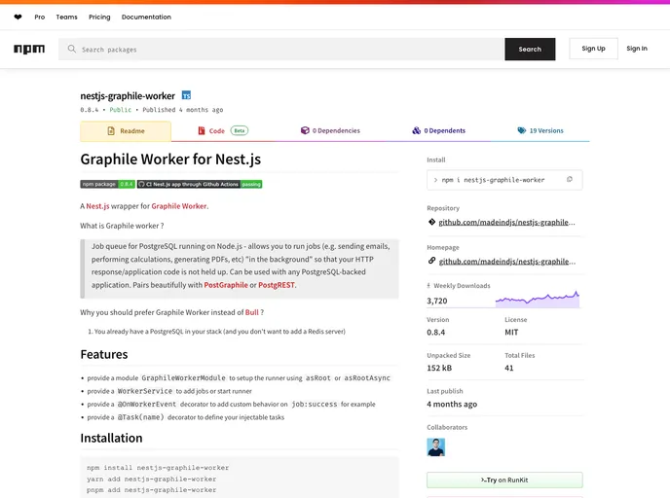This screenshot has width=670, height=498.
Task: Click the Sign In link
Action: (637, 49)
